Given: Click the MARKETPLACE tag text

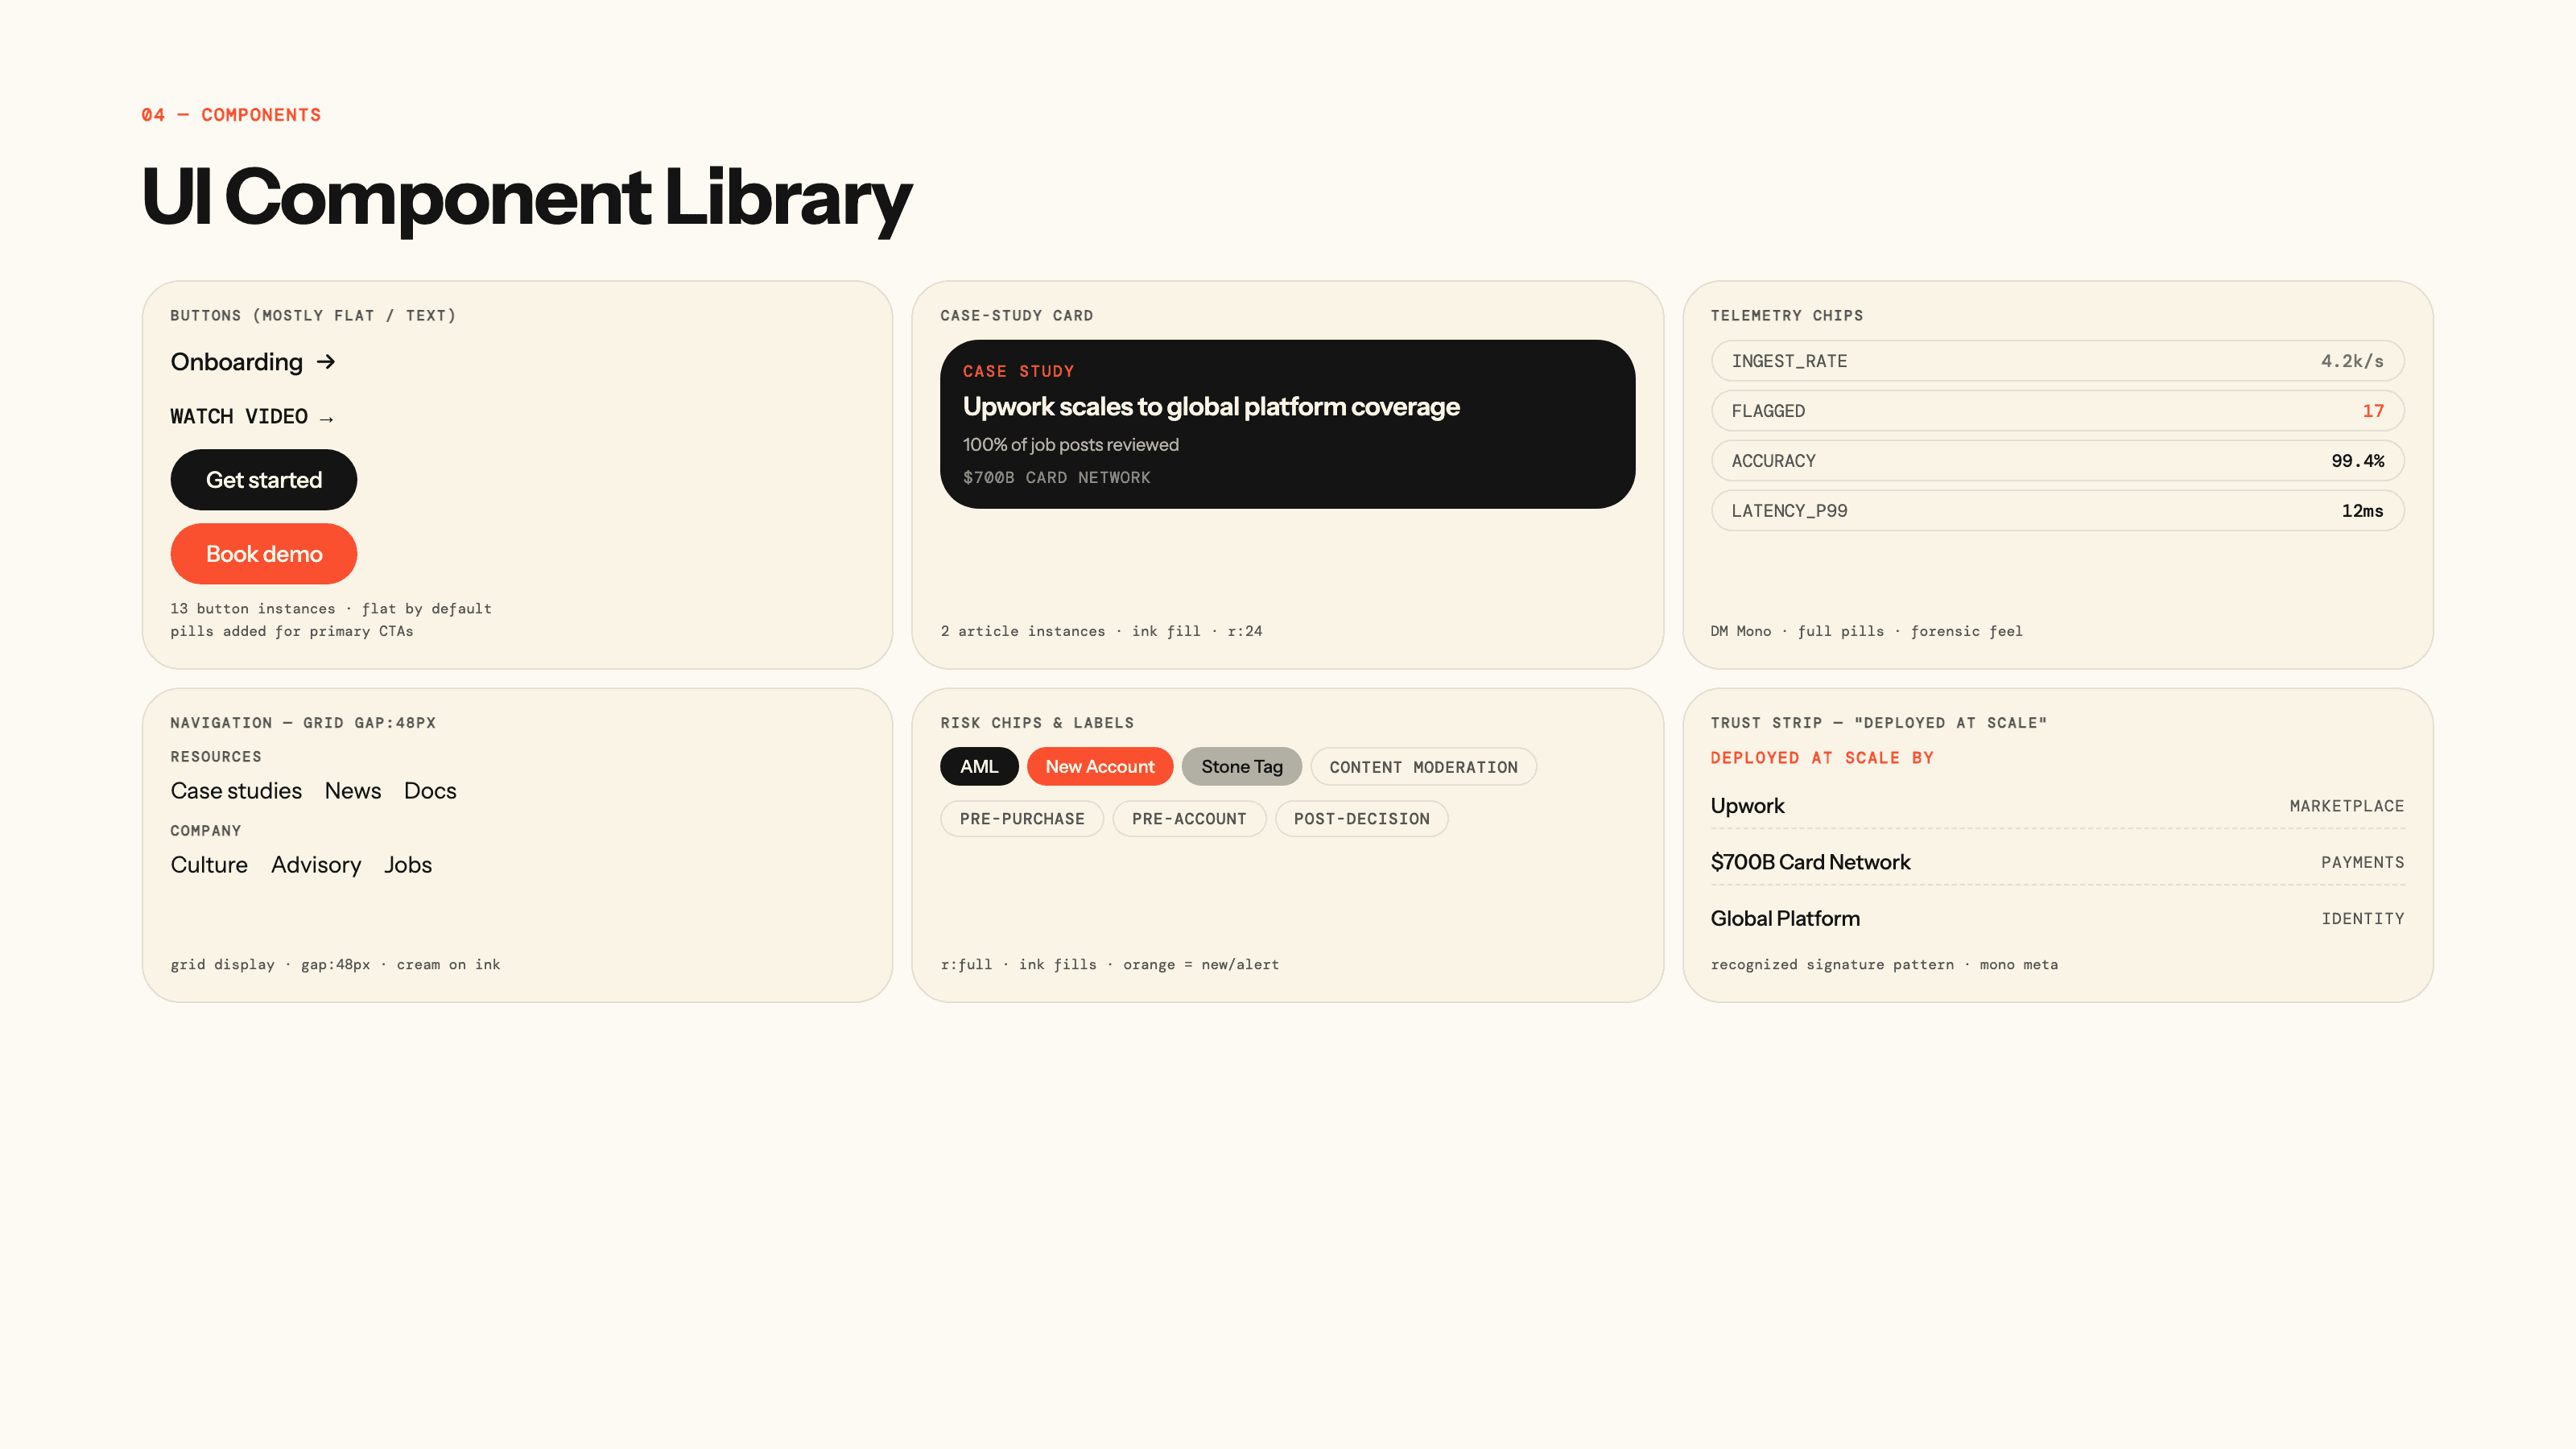Looking at the screenshot, I should click(x=2346, y=806).
